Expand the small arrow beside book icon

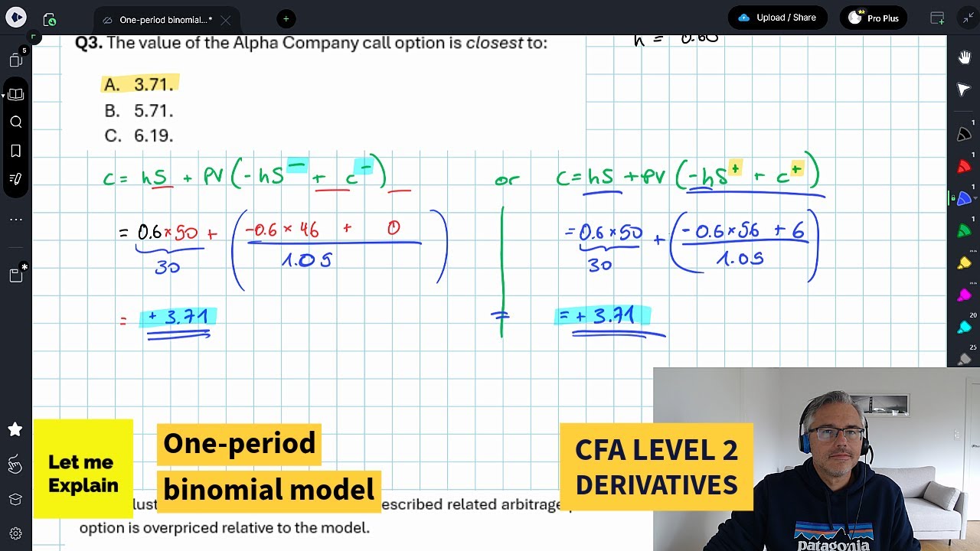pos(4,95)
